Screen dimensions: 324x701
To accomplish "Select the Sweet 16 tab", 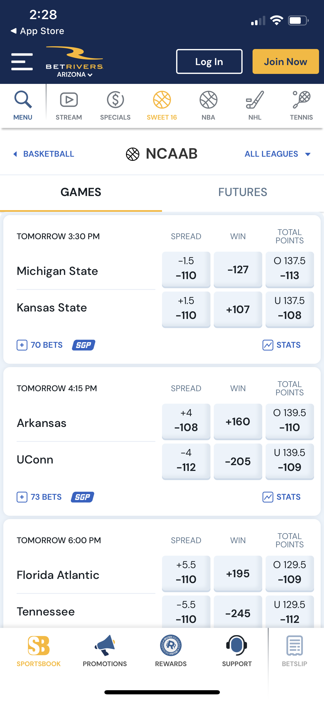I will click(x=162, y=106).
